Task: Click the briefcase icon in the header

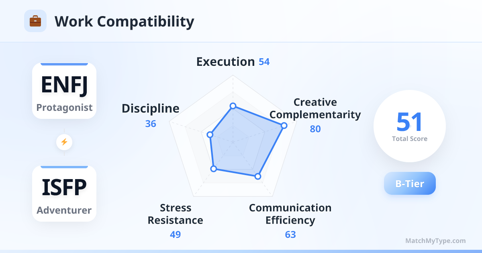Action: (35, 21)
